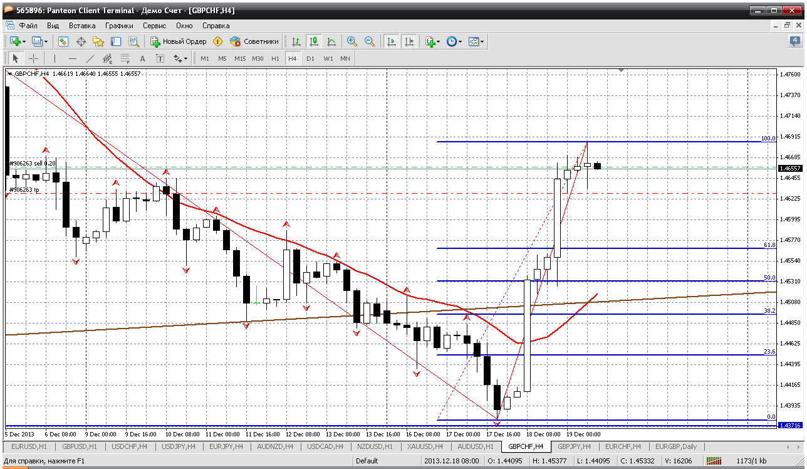Draw a horizontal line tool

point(72,58)
